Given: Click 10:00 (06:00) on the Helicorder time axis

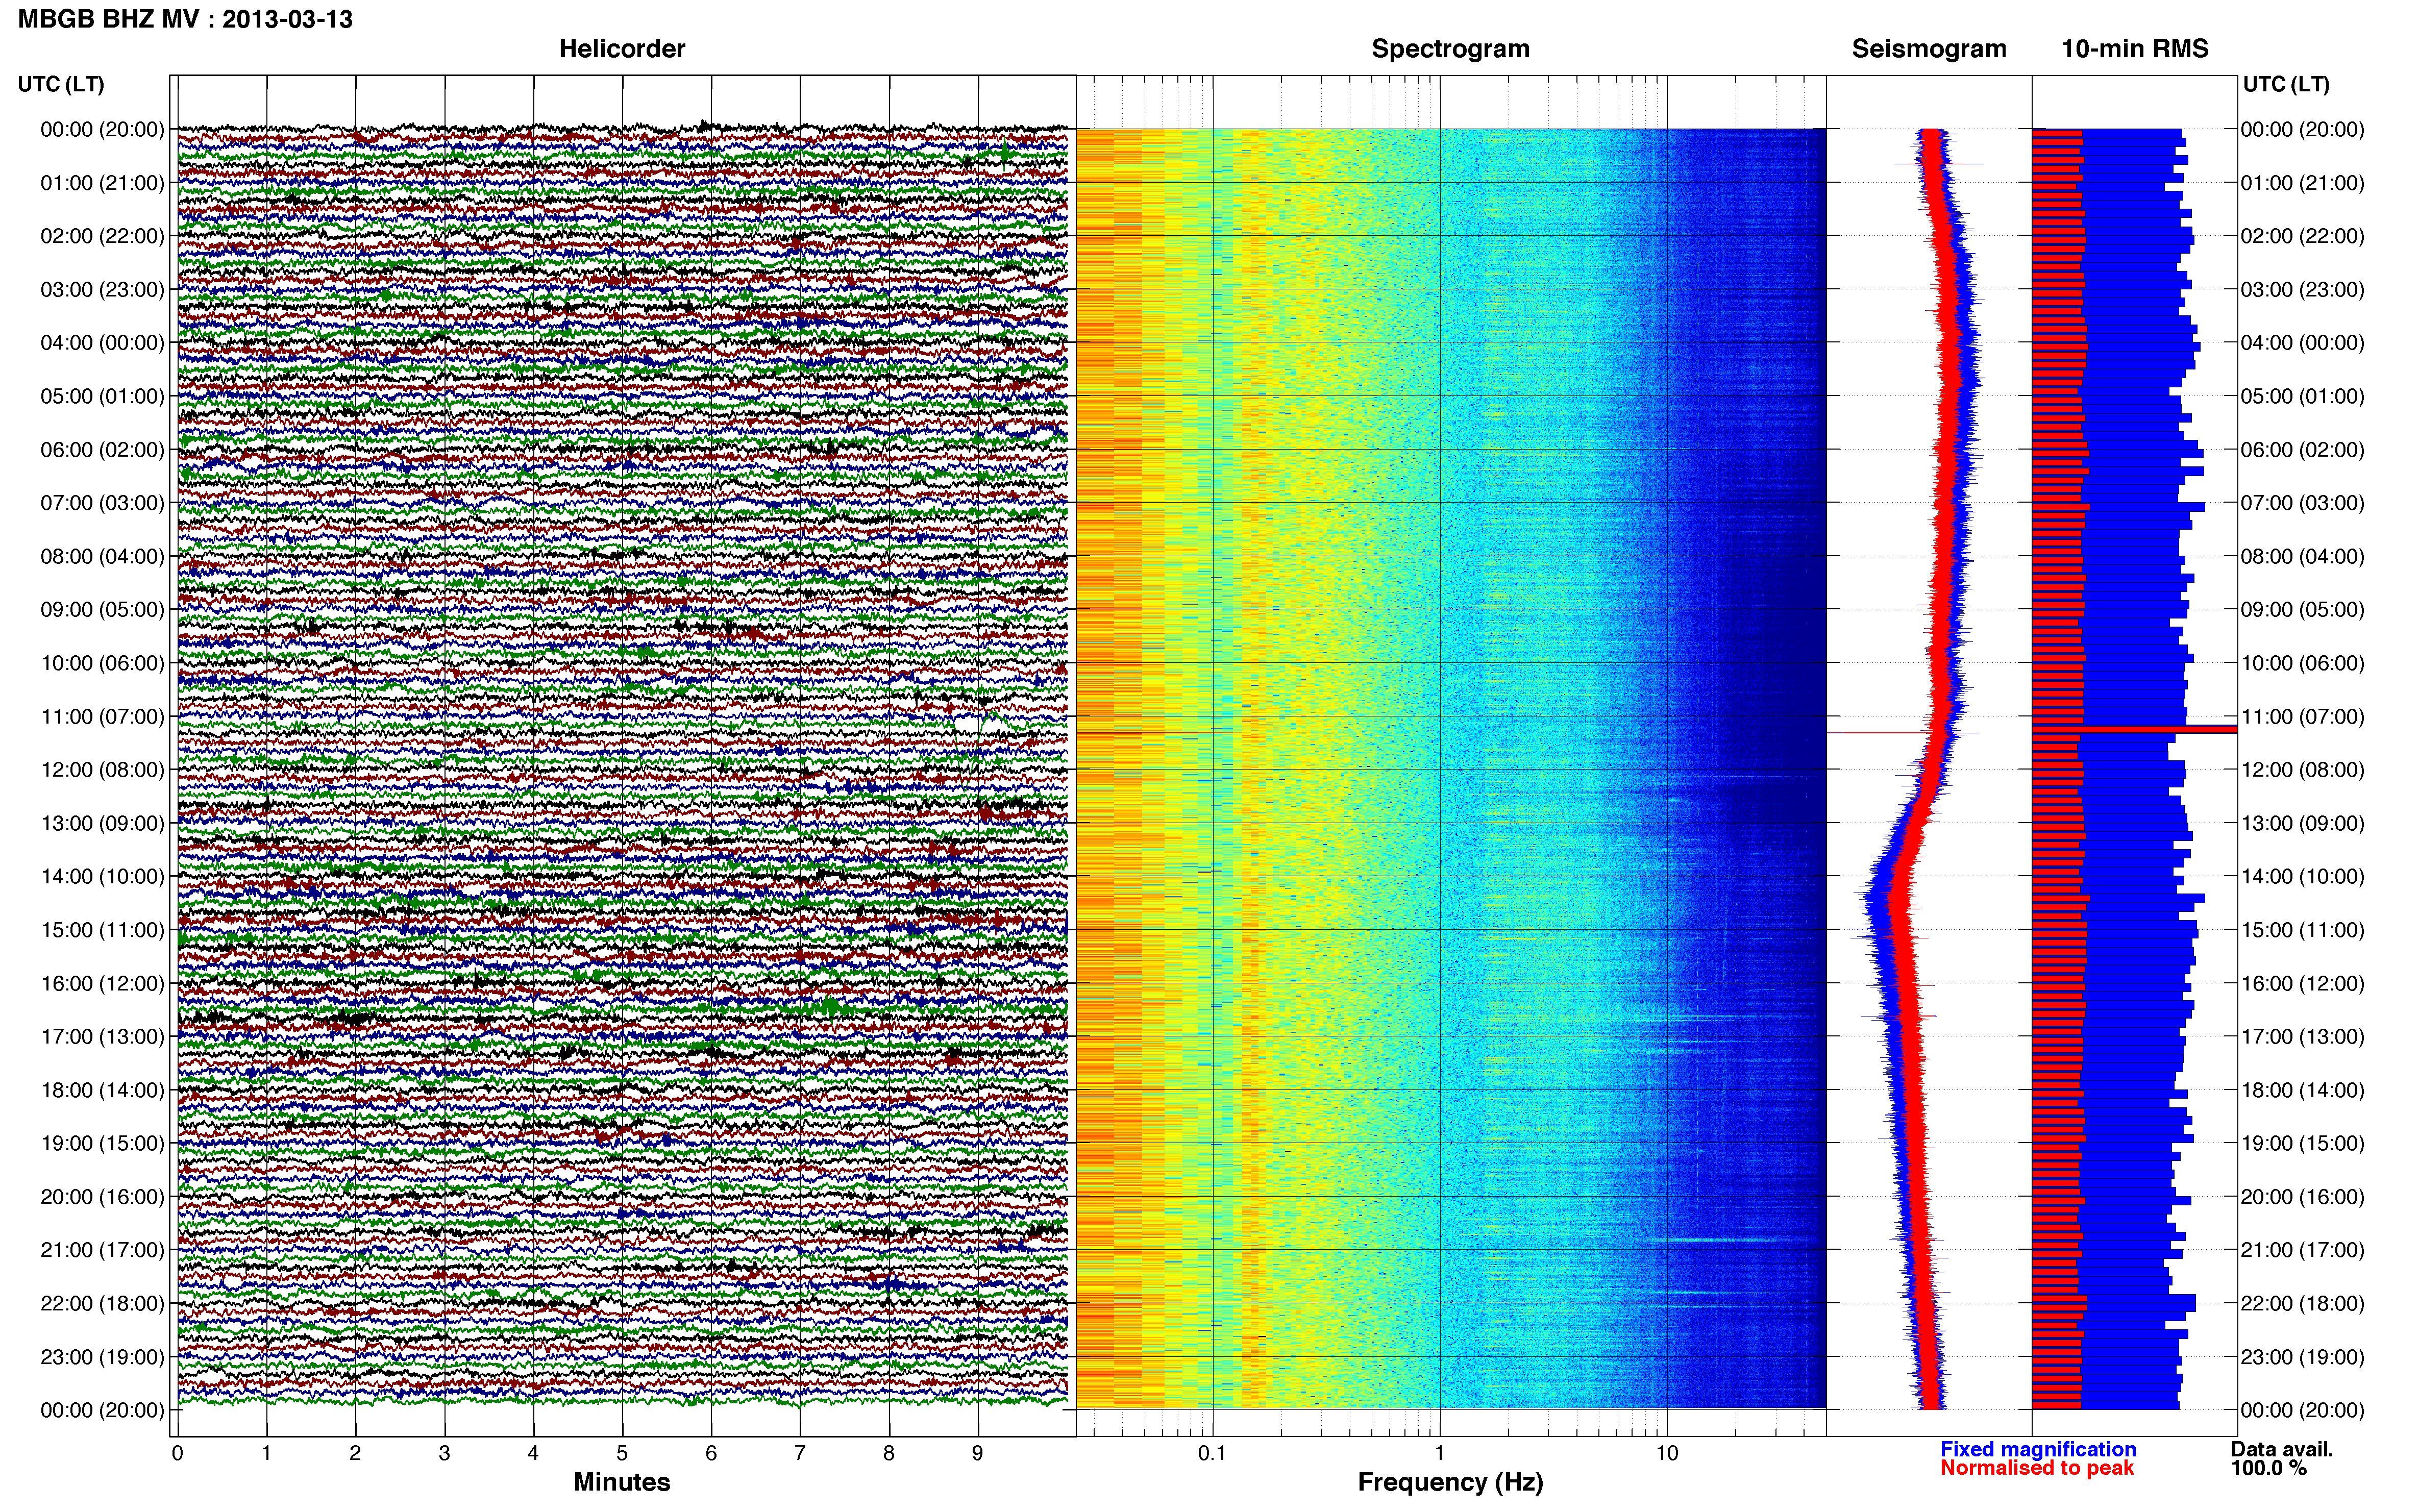Looking at the screenshot, I should click(x=102, y=663).
